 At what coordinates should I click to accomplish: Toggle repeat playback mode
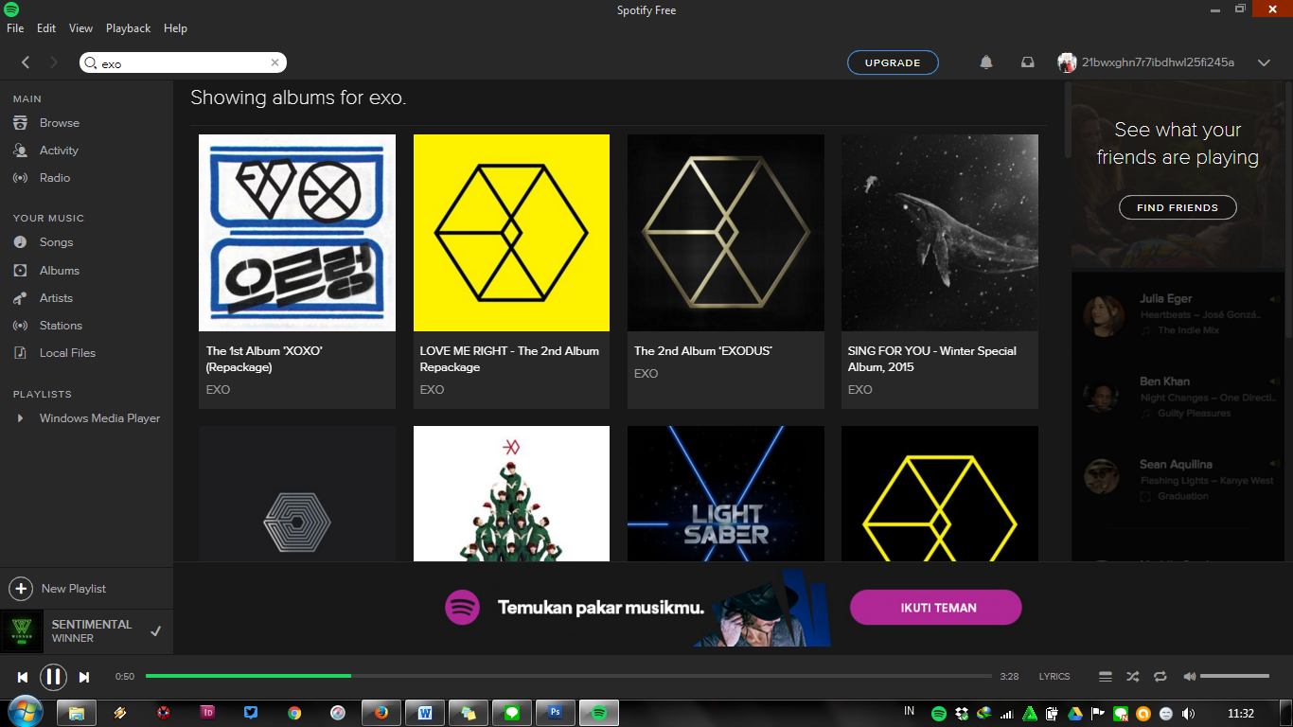pos(1160,677)
